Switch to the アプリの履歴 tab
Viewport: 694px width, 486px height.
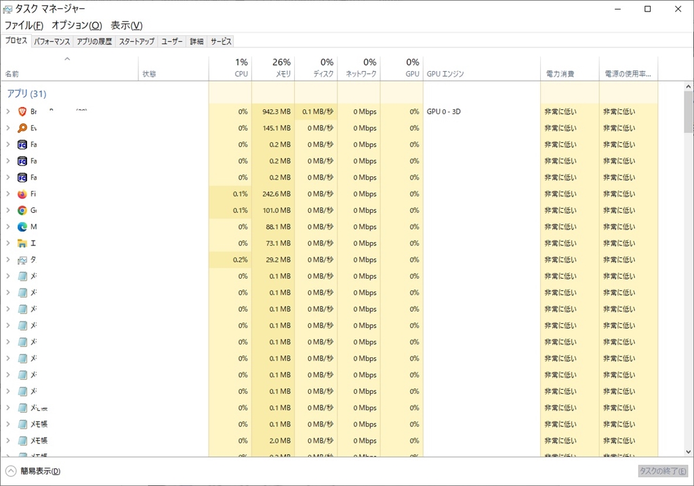[94, 41]
